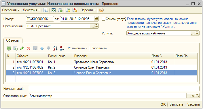
Task: Open the calendar picker next to the date
Action: coord(96,19)
